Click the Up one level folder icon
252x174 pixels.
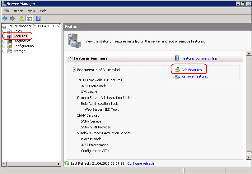coord(22,18)
